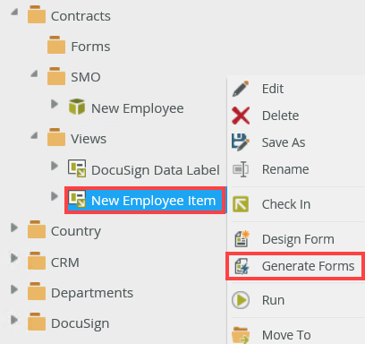Click the Edit pencil icon
This screenshot has width=365, height=344.
pyautogui.click(x=241, y=89)
